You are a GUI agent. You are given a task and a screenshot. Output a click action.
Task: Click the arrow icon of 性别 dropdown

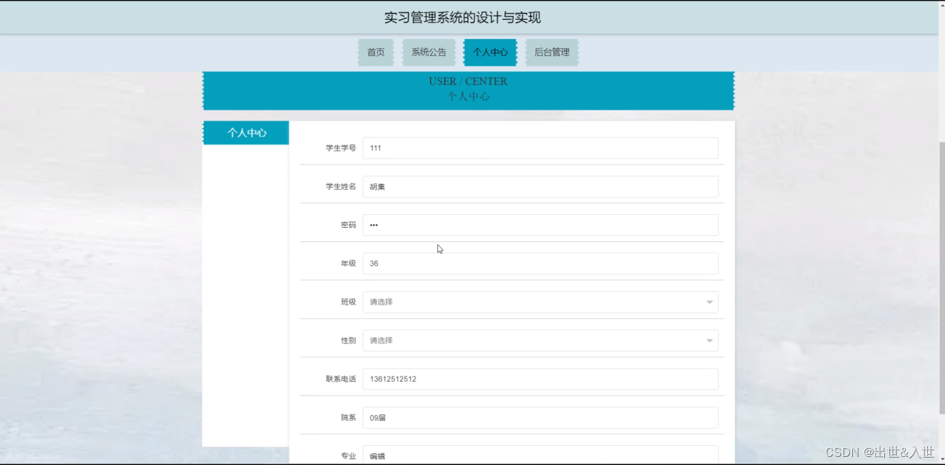pos(710,341)
